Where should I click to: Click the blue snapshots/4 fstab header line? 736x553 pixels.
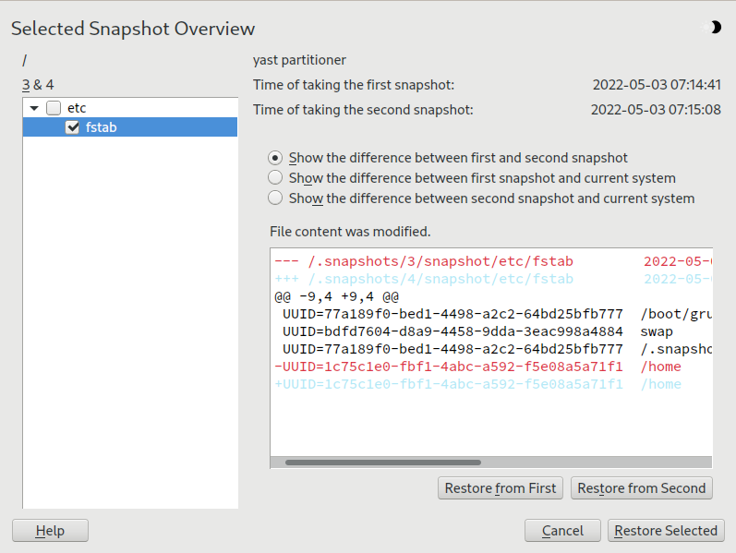[x=424, y=279]
